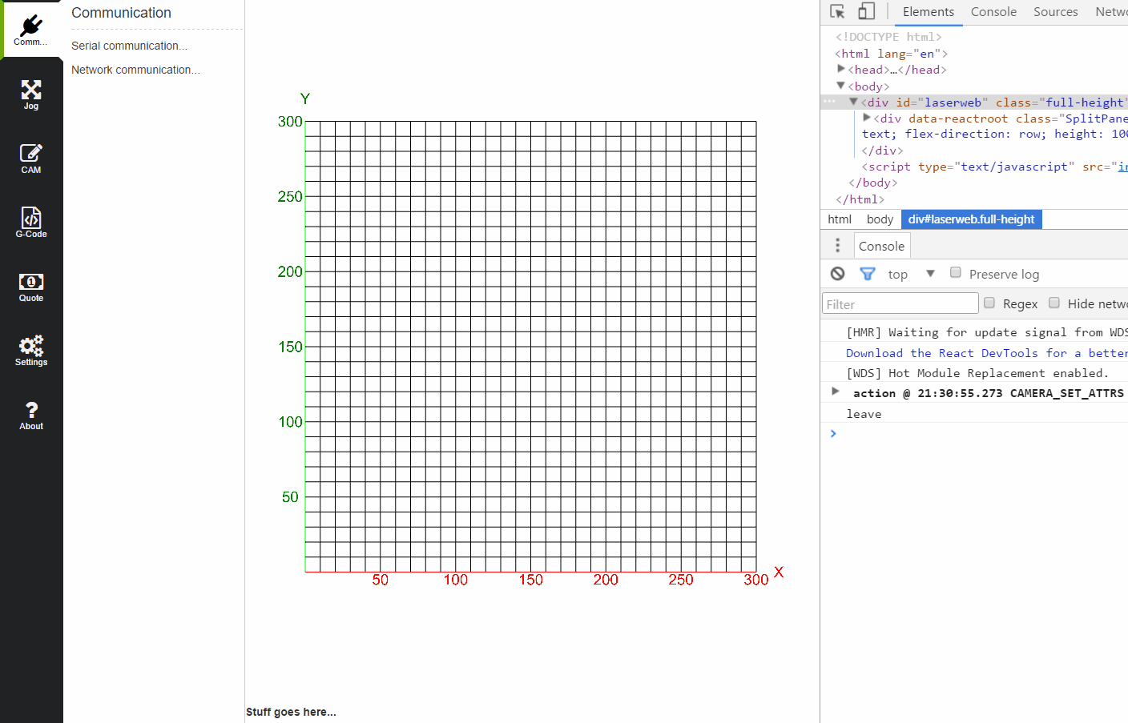Image resolution: width=1128 pixels, height=723 pixels.
Task: Click the '[HMR] Waiting for update signal' message
Action: tap(987, 332)
